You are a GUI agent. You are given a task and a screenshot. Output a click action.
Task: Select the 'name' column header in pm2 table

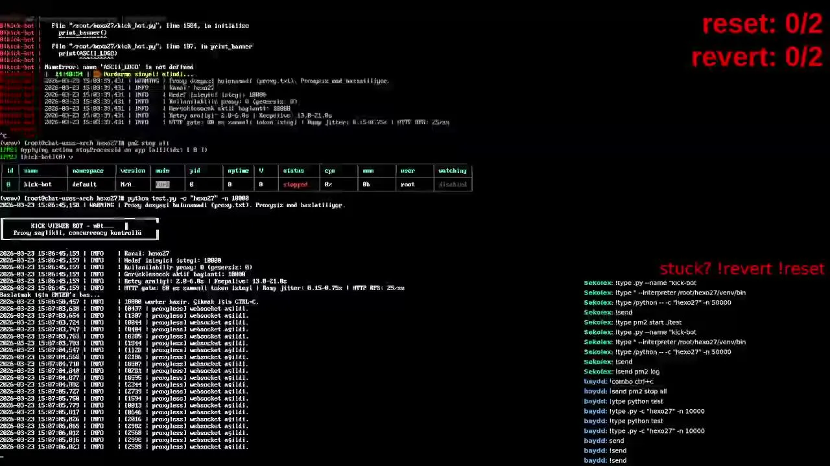[30, 171]
